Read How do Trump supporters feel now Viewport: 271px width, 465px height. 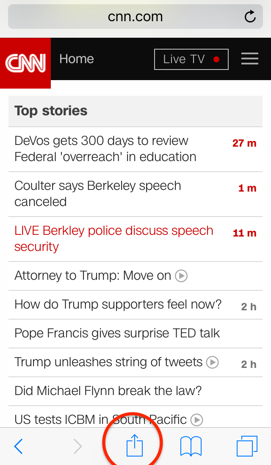[135, 305]
